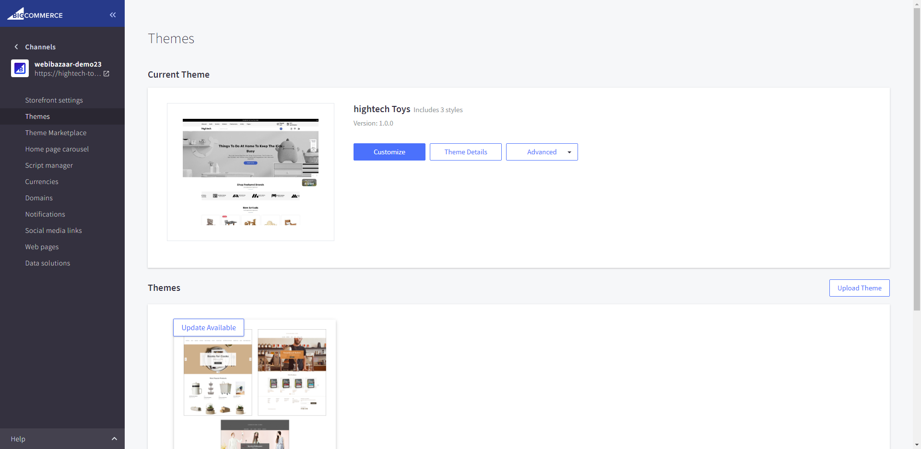Open Storefront settings in sidebar

[54, 100]
